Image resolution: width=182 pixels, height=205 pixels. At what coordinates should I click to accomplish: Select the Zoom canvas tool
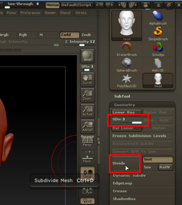coord(87,95)
